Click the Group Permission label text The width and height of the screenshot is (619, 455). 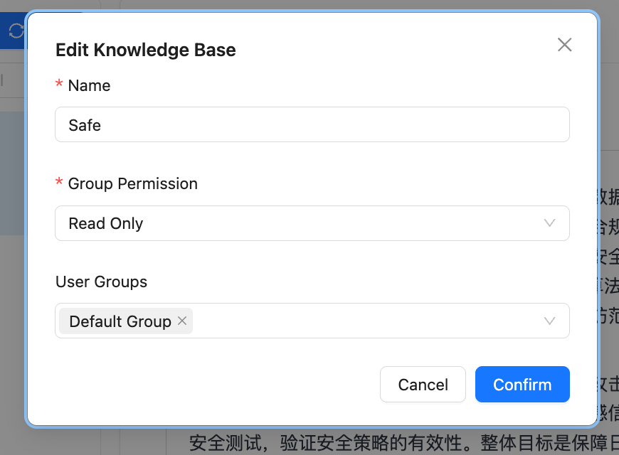point(132,183)
